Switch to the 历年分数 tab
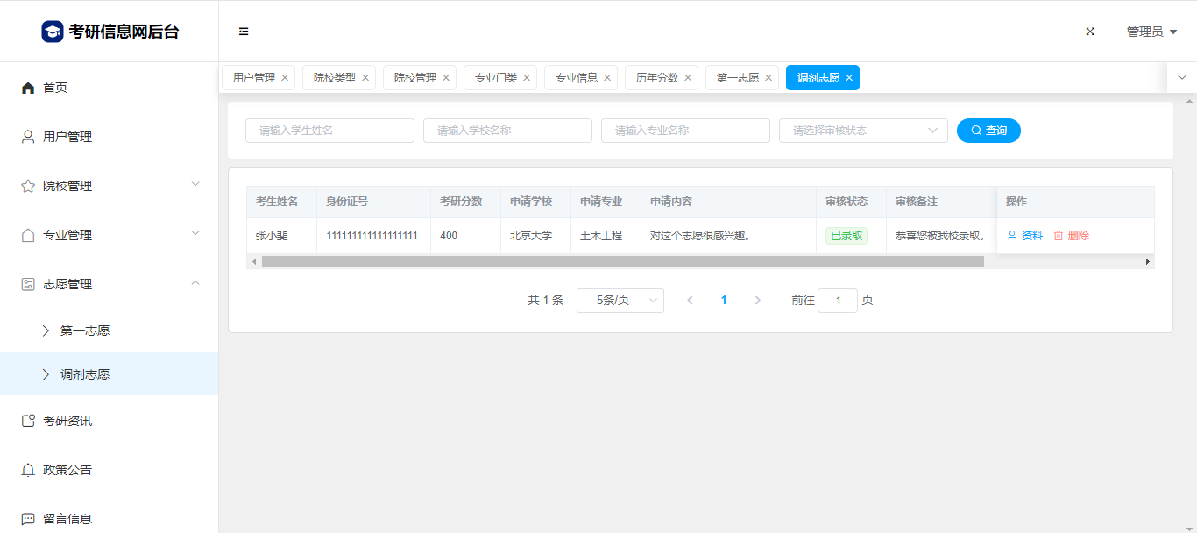This screenshot has width=1197, height=533. pos(657,78)
